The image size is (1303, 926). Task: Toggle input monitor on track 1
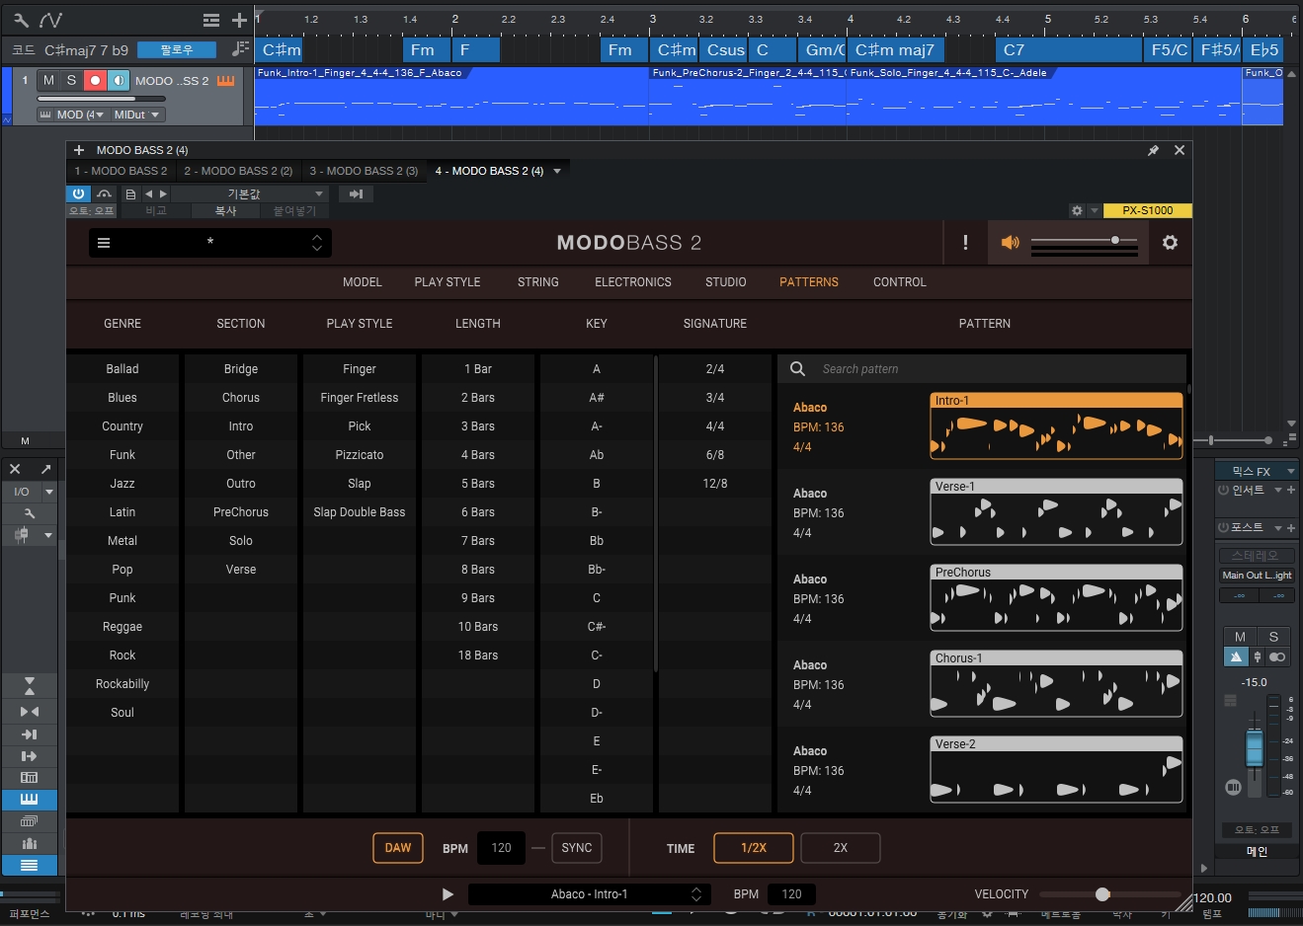pos(119,80)
